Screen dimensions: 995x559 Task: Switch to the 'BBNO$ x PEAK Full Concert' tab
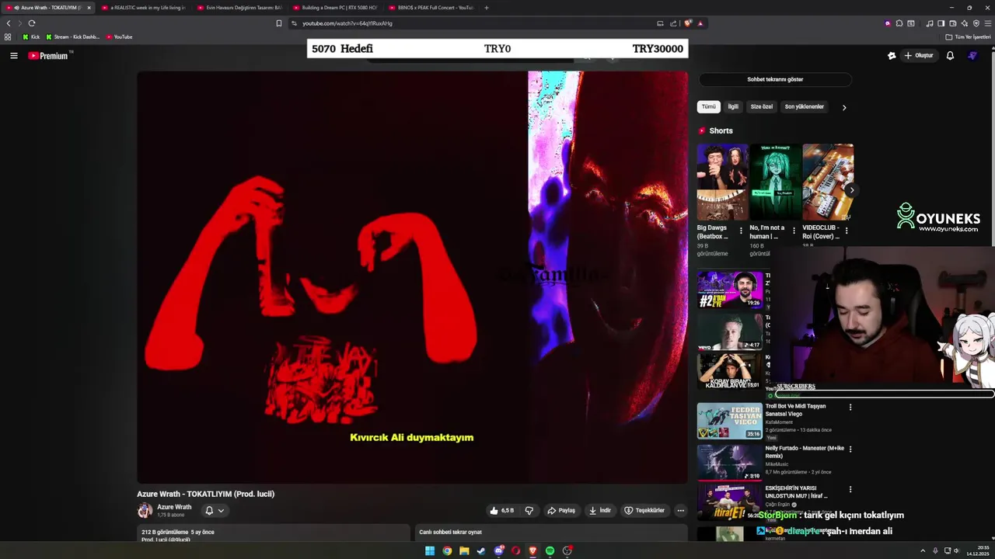click(431, 8)
